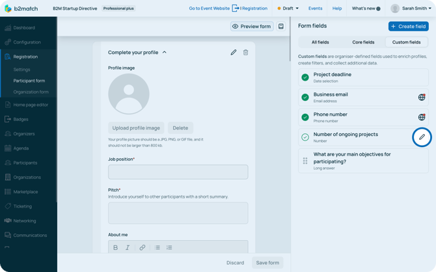Screen dimensions: 436x272
Task: Open Dashboard from the sidebar
Action: click(24, 27)
